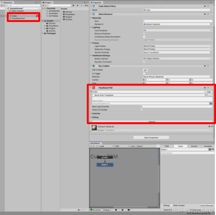
Task: Switch to PlayMaker Events tab
Action: [194, 146]
